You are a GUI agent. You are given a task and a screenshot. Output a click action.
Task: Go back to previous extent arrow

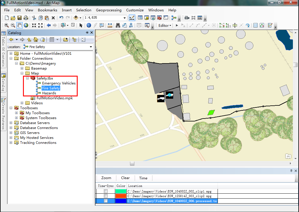pyautogui.click(x=49, y=25)
